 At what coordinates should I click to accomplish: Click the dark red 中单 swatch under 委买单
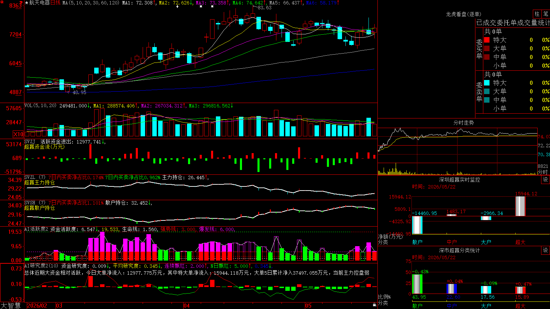[487, 57]
